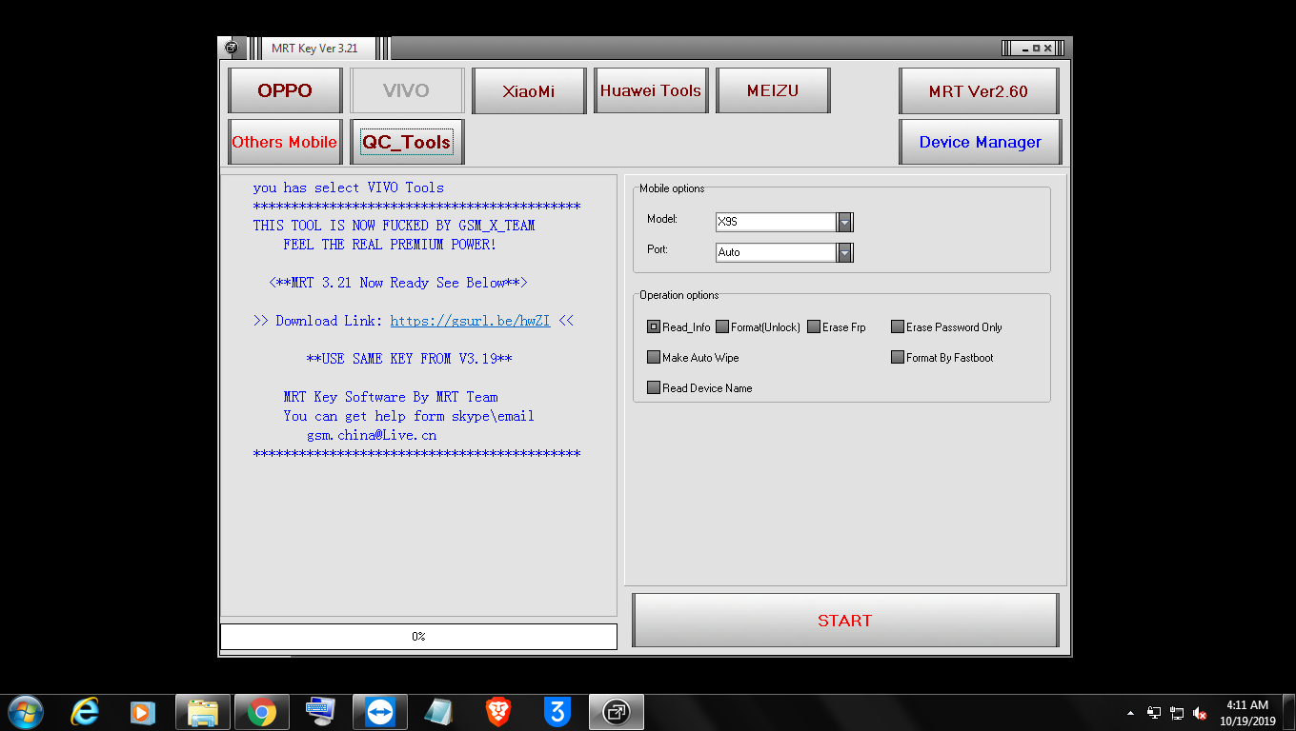Open the QC_Tools tab
This screenshot has height=731, width=1296.
407,142
